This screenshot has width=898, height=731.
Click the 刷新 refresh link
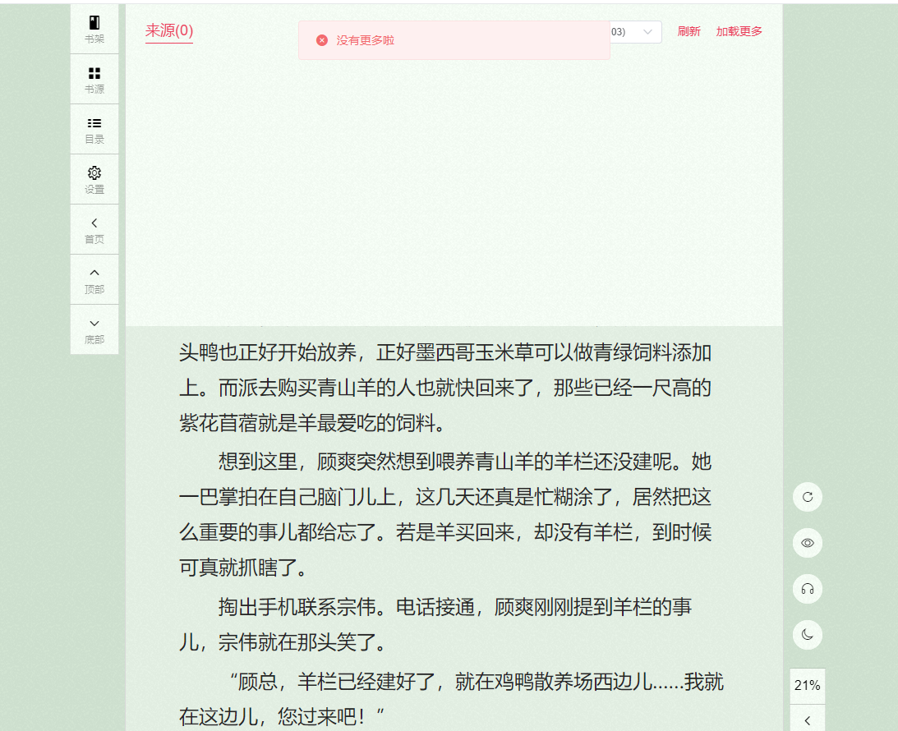tap(689, 31)
